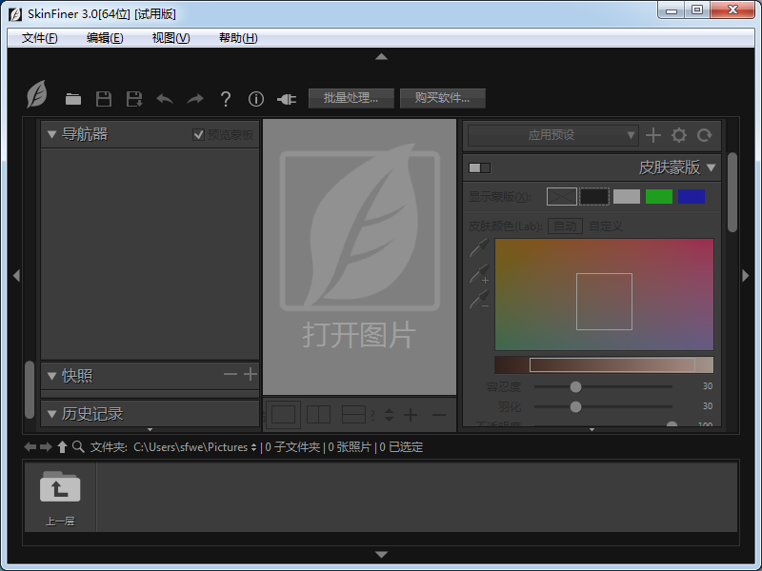Toggle the 皮肤蒙版 panel on/off switch

pos(479,168)
